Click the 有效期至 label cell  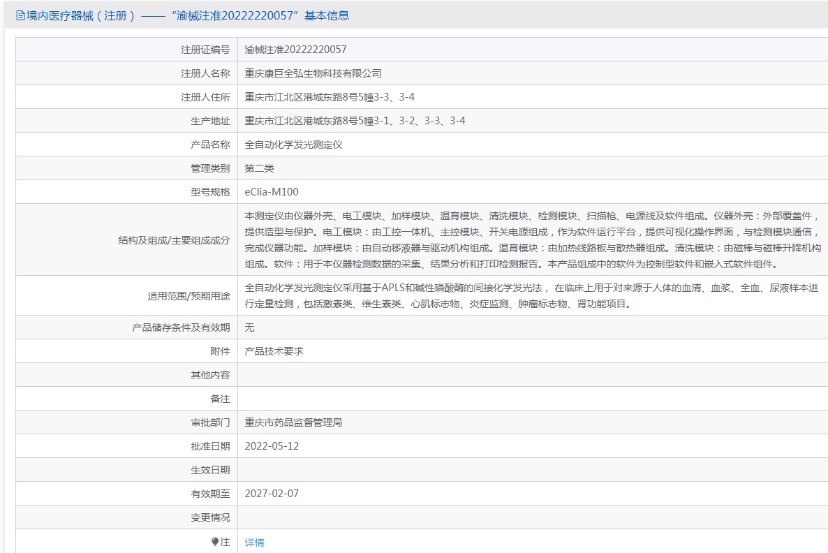coord(127,494)
